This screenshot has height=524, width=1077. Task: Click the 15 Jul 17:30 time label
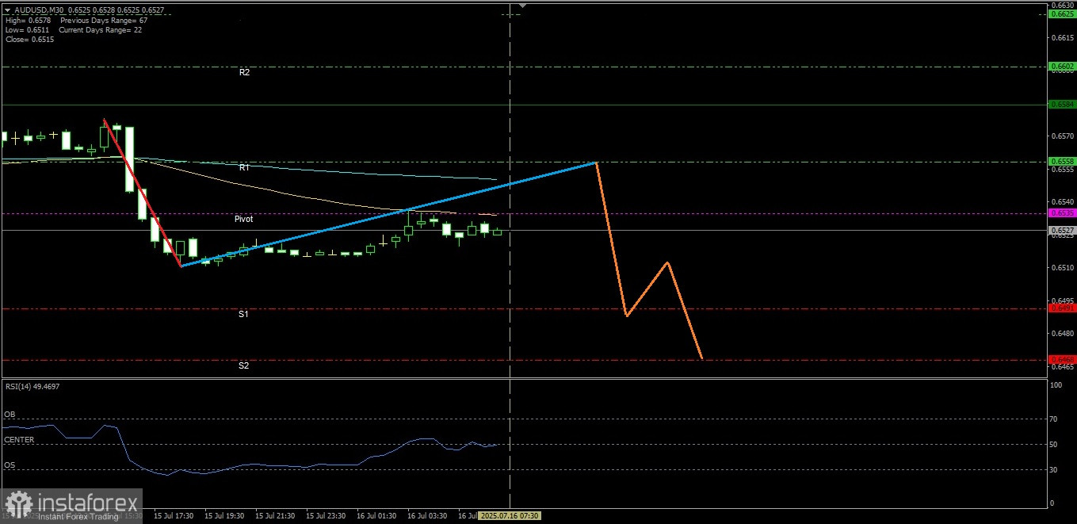pyautogui.click(x=174, y=516)
